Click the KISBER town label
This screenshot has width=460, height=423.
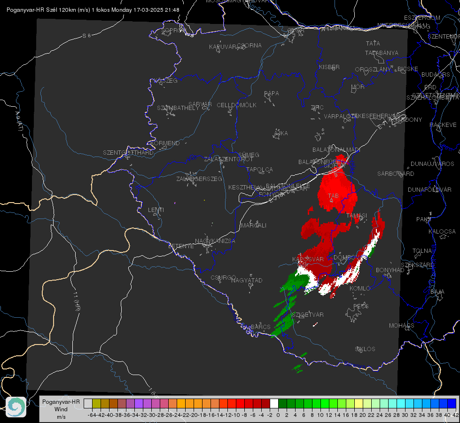pos(329,67)
